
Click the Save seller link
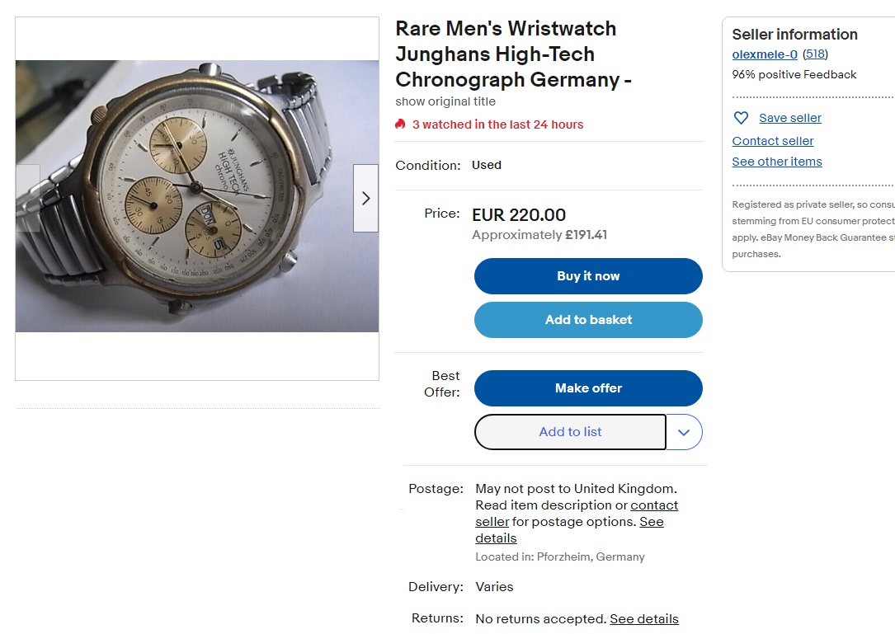(789, 118)
